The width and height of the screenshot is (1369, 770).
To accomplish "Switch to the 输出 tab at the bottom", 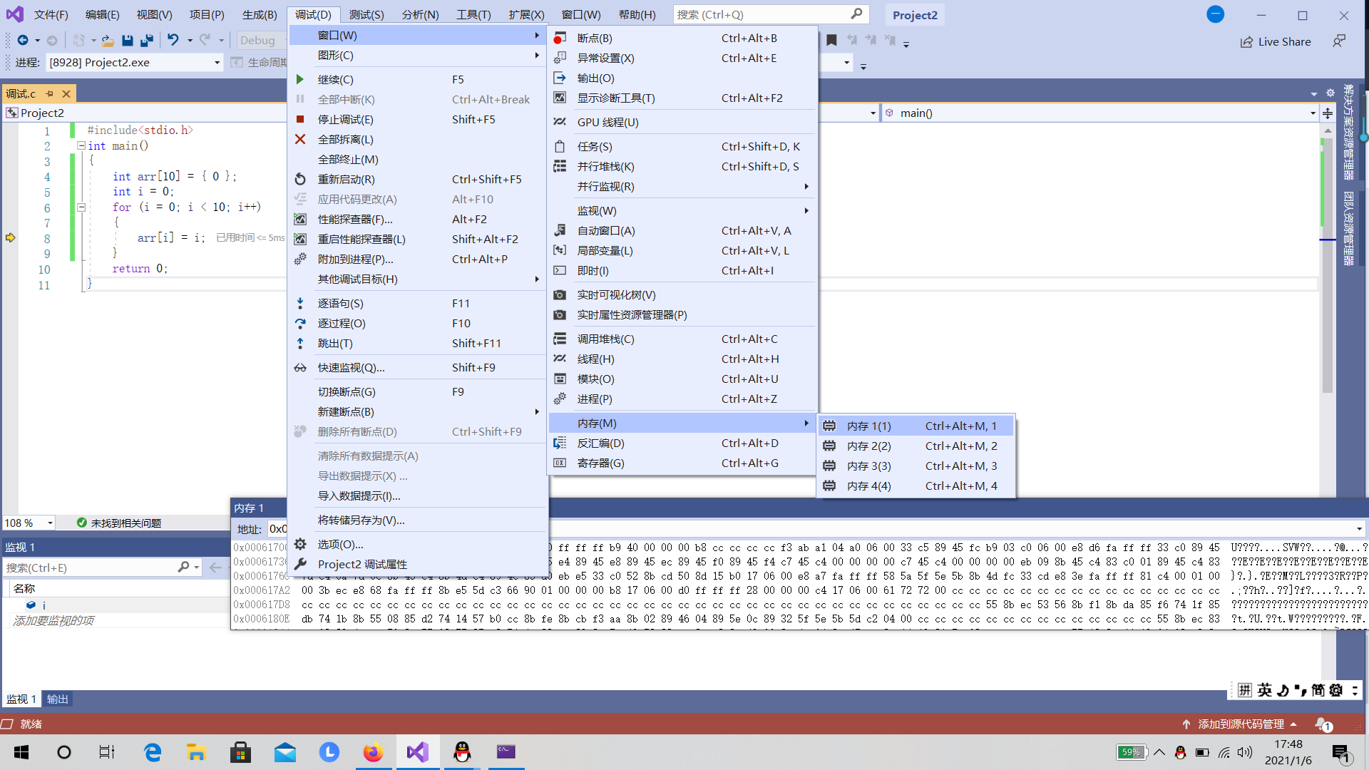I will 57,699.
